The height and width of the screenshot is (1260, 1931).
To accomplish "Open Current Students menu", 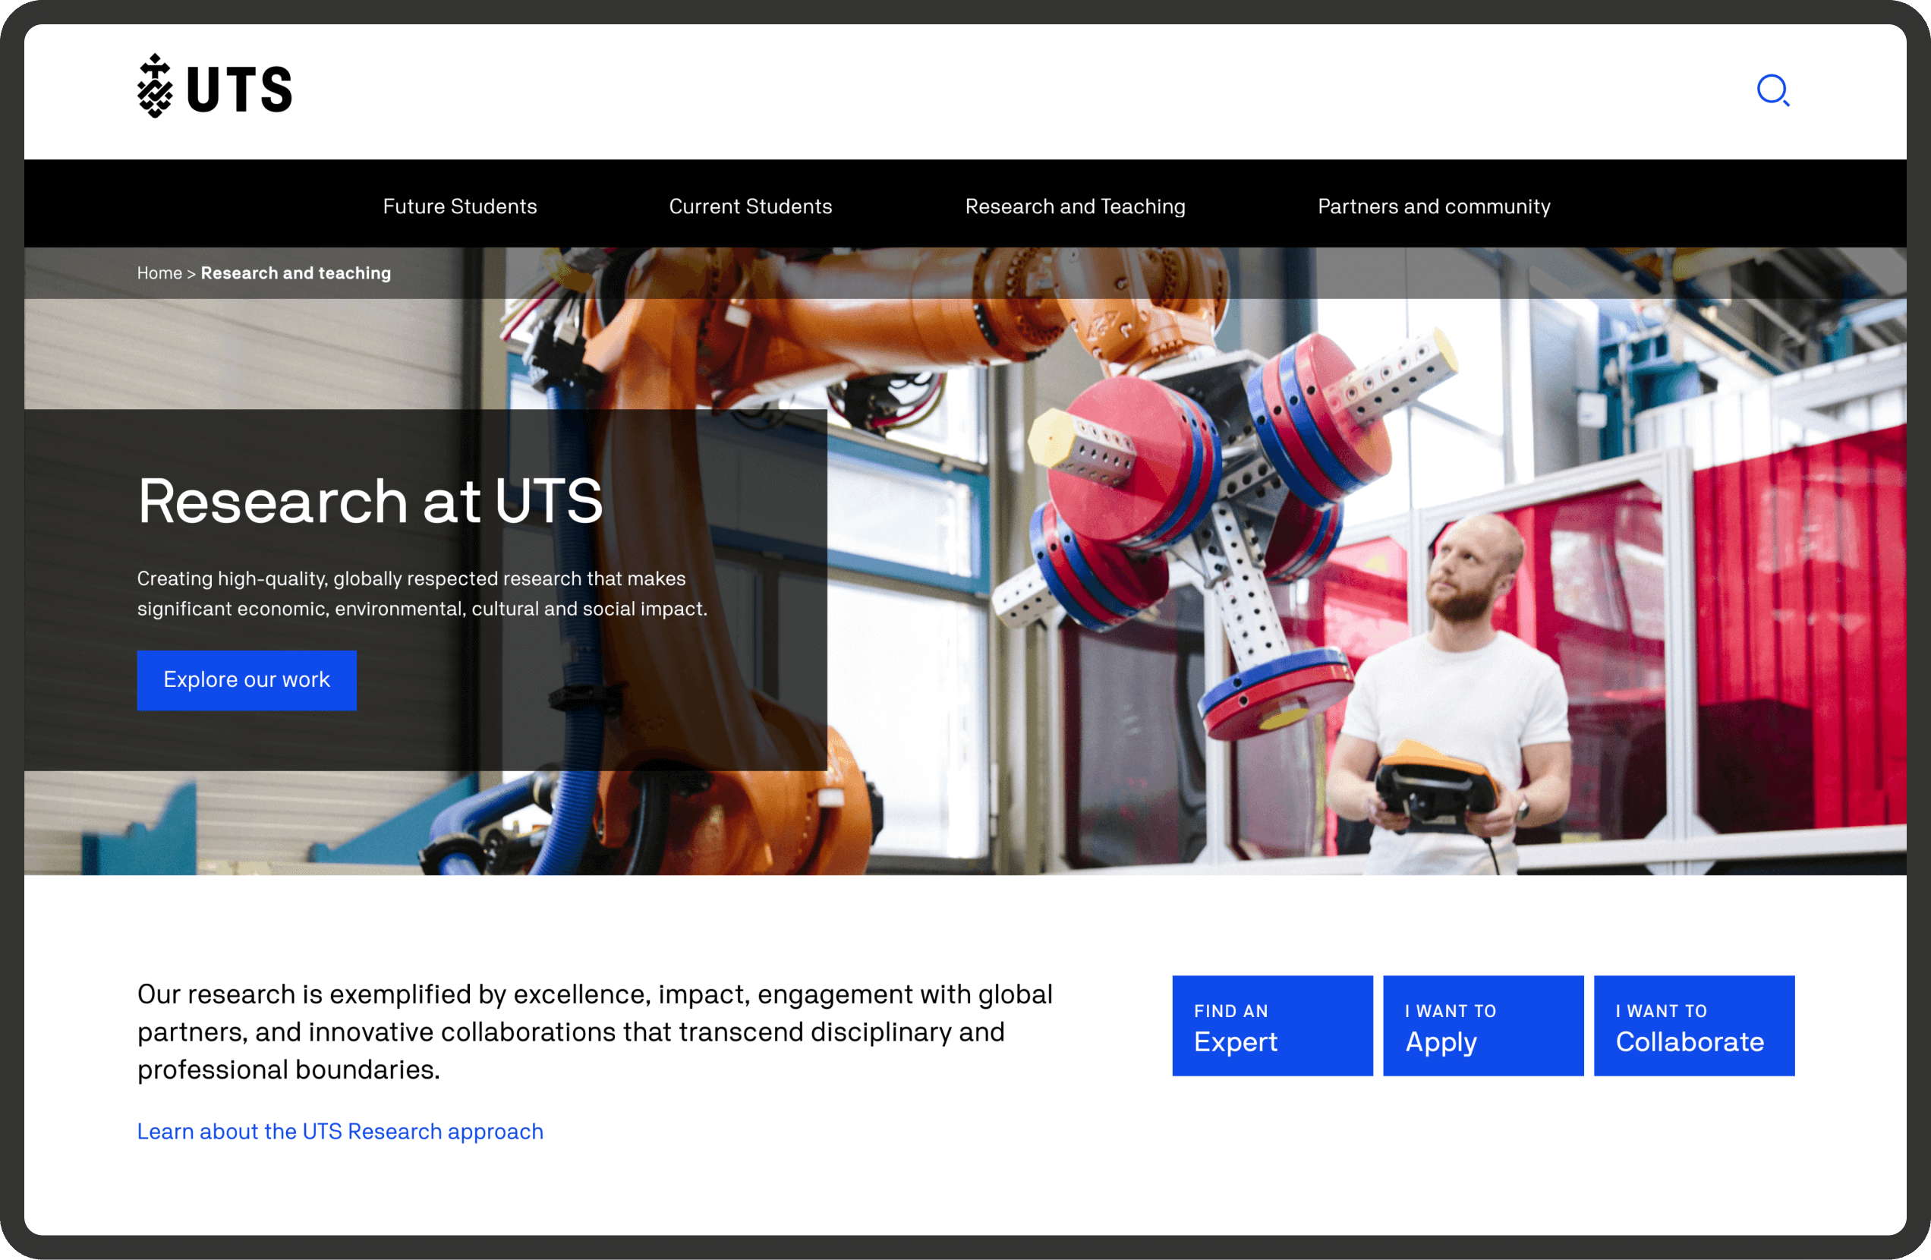I will pyautogui.click(x=751, y=206).
